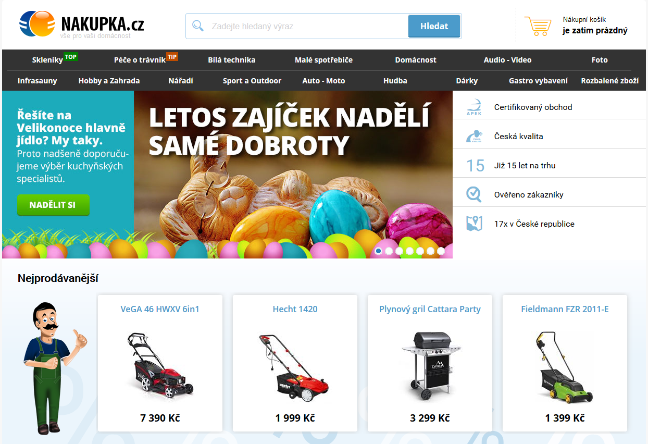Click the map icon for 17x v České republice
Screen dimensions: 648x444
tap(474, 224)
